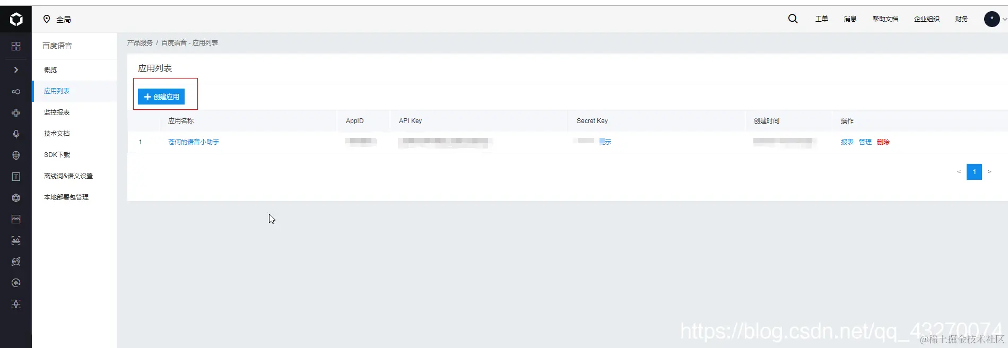This screenshot has height=348, width=1008.
Task: Expand the dark sidebar chevron arrow
Action: click(x=16, y=69)
